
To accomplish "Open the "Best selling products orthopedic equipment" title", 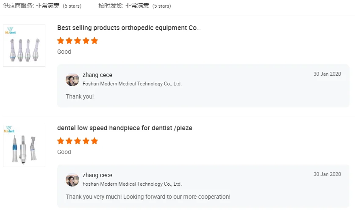I will click(x=129, y=28).
